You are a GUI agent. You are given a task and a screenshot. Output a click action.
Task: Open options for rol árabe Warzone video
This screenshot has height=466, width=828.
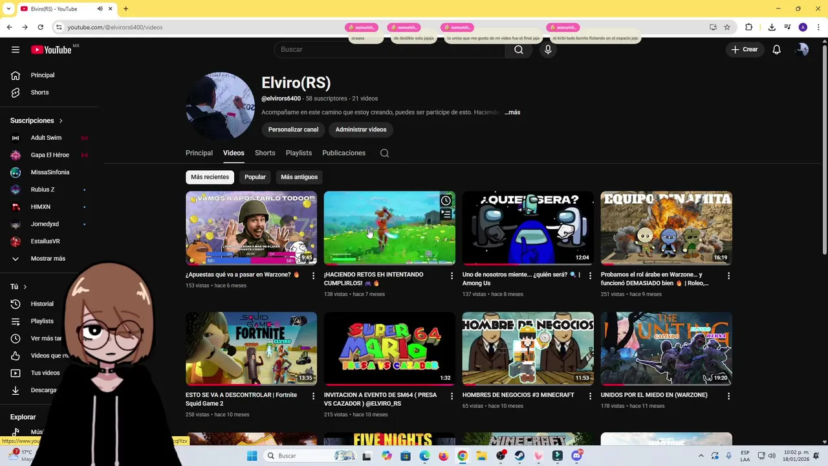[728, 276]
